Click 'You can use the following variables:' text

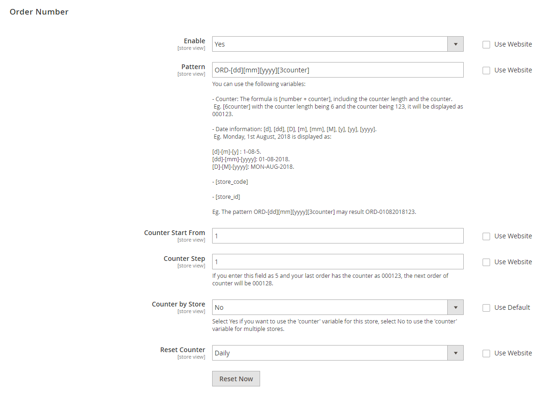tap(259, 84)
